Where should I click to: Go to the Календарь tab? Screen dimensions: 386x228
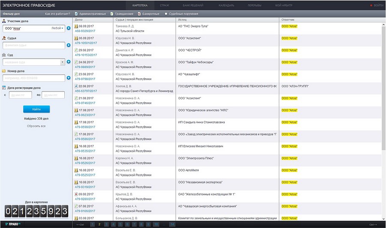point(226,5)
